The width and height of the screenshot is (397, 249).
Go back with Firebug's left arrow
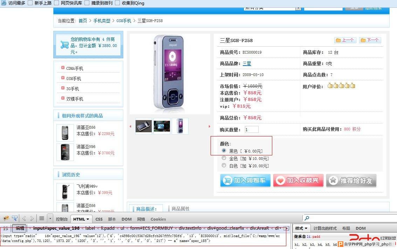coord(24,218)
